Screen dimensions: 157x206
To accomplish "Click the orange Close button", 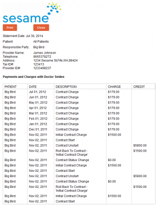I will 41,28.
